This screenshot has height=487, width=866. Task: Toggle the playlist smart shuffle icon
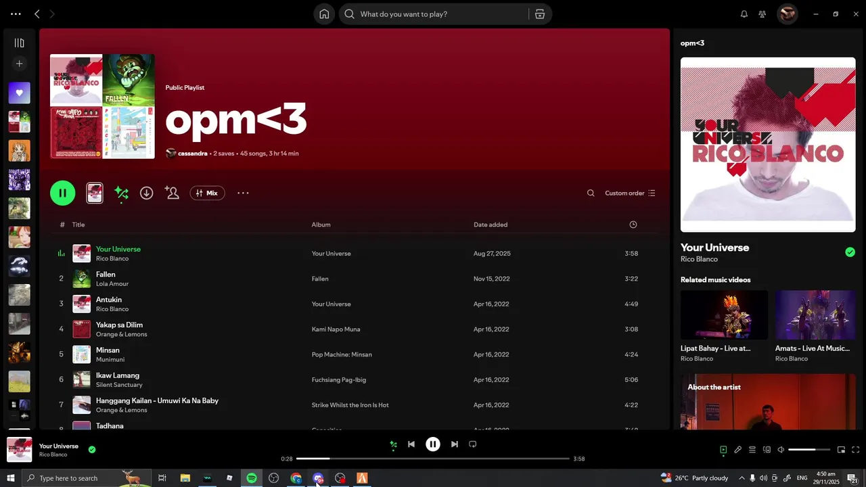pos(121,193)
